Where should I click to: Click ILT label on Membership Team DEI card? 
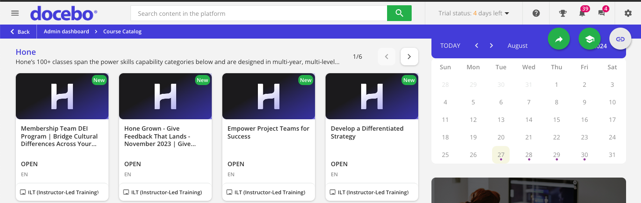pos(63,192)
